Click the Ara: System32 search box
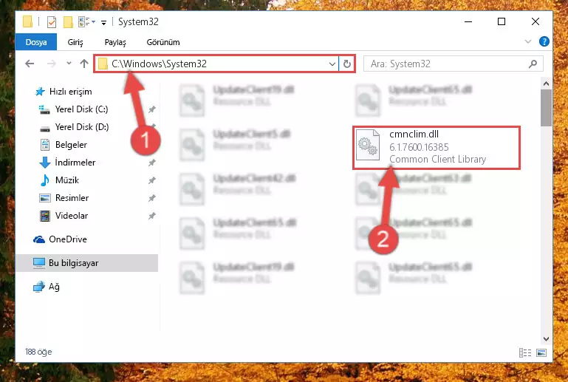This screenshot has height=382, width=568. [x=453, y=64]
